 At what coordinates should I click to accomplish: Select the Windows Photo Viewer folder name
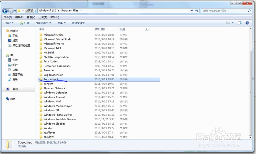click(58, 115)
